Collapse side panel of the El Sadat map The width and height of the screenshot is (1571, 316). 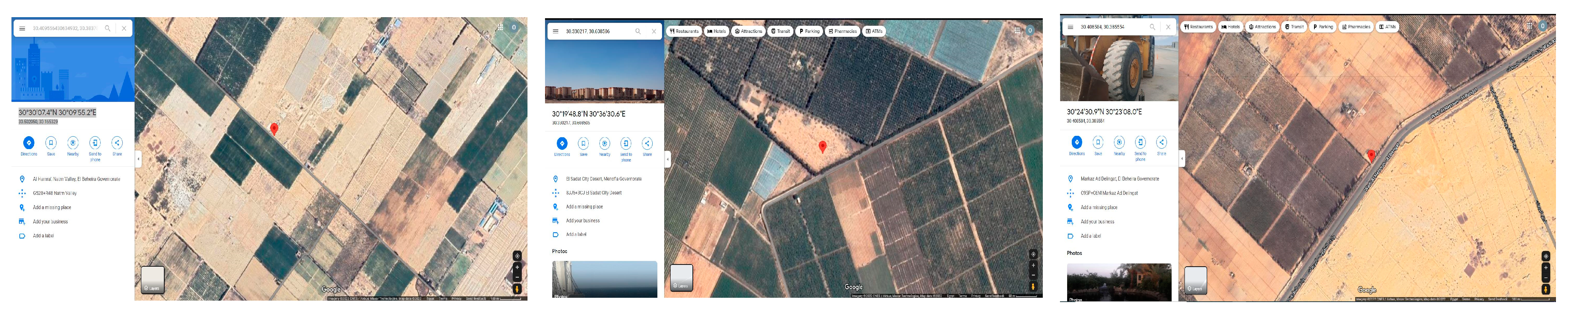point(668,159)
